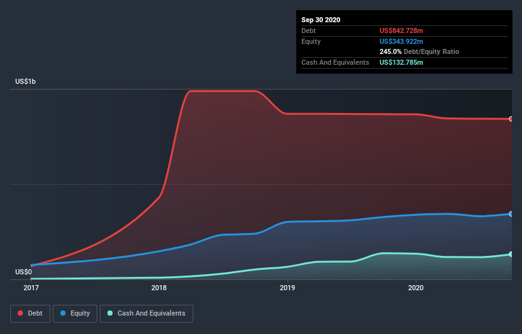Click the teal Cash And Equivalents legend dot
This screenshot has width=522, height=334.
coord(110,313)
